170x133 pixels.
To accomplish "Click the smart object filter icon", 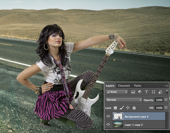I will coord(160,92).
